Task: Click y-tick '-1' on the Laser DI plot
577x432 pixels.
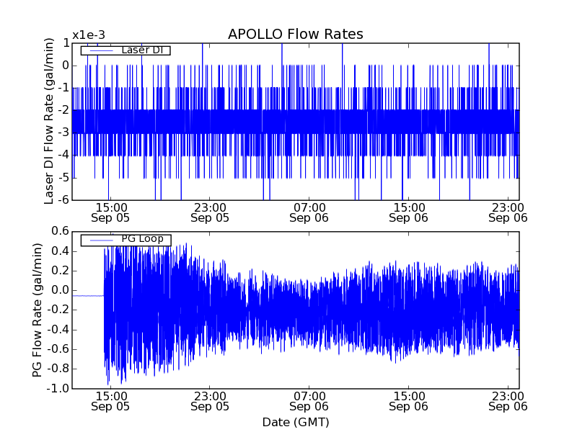Action: point(63,88)
